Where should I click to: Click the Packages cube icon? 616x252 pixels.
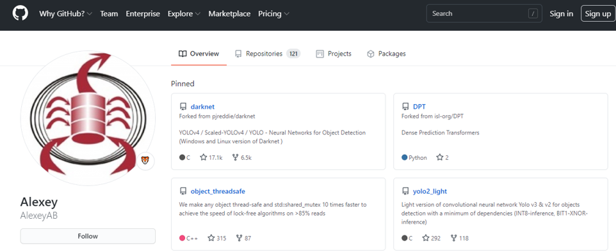click(371, 54)
